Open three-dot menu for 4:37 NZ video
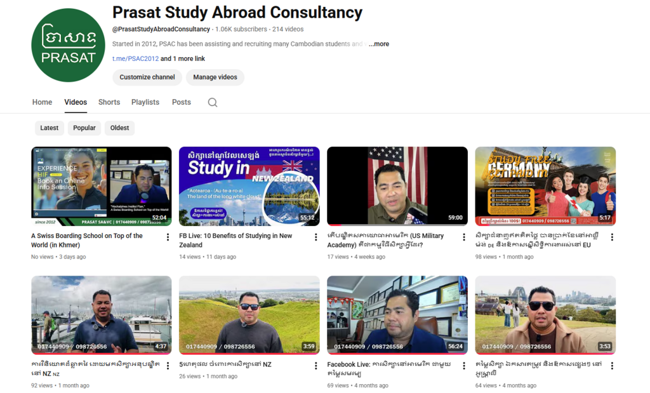Image resolution: width=650 pixels, height=393 pixels. tap(168, 366)
